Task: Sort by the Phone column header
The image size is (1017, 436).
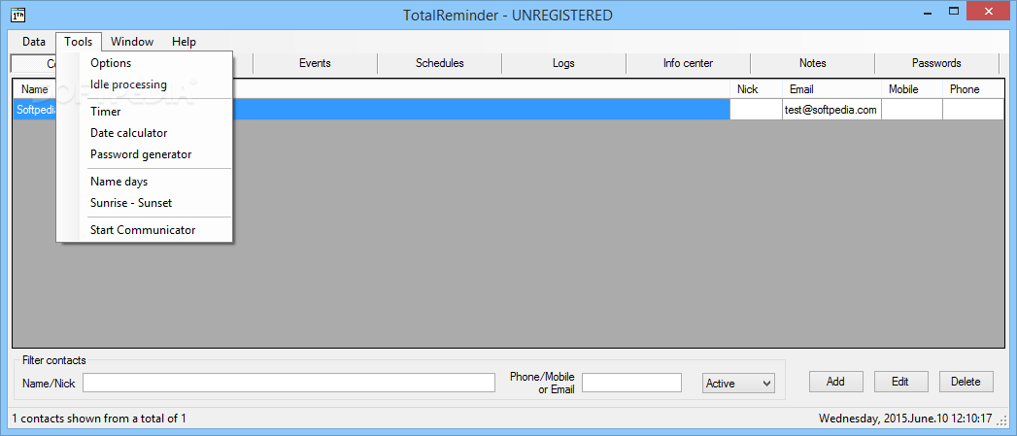Action: [973, 89]
